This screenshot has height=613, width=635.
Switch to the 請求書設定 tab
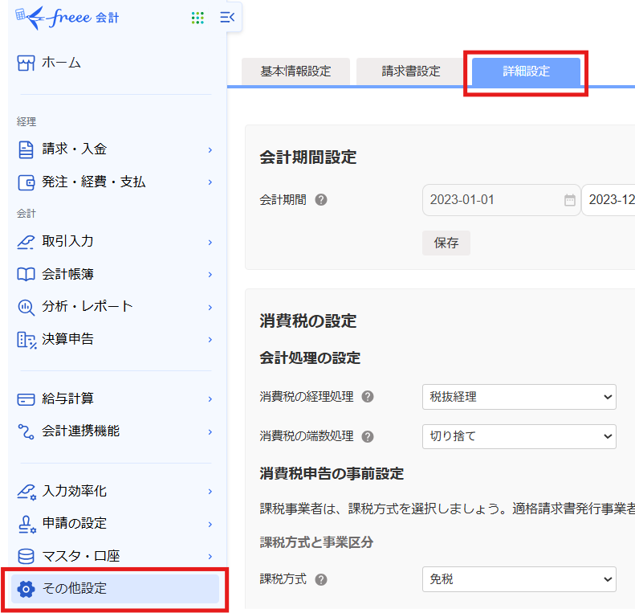coord(411,71)
